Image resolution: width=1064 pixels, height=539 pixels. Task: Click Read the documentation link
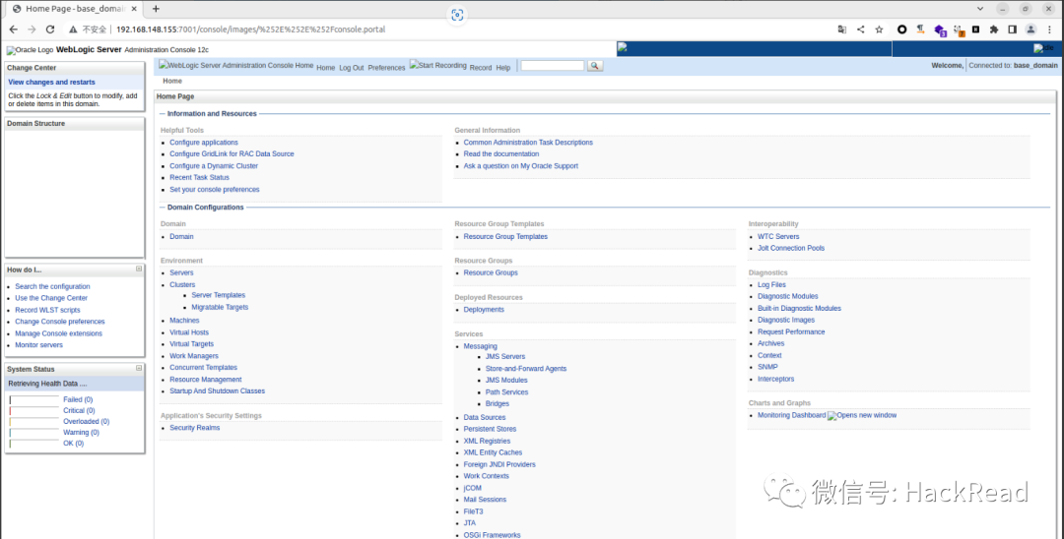500,153
